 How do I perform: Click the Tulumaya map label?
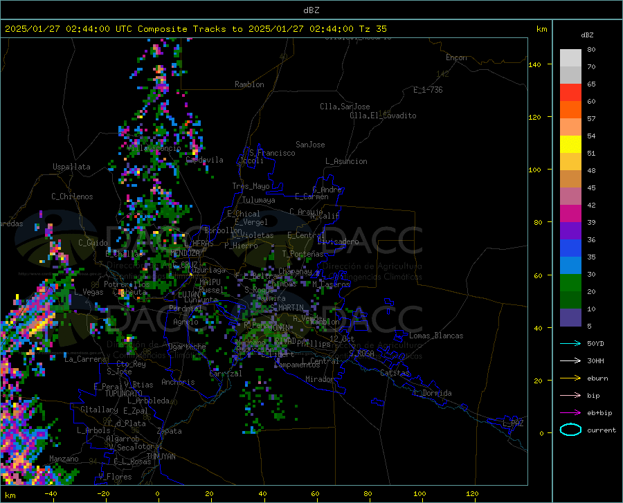point(258,200)
